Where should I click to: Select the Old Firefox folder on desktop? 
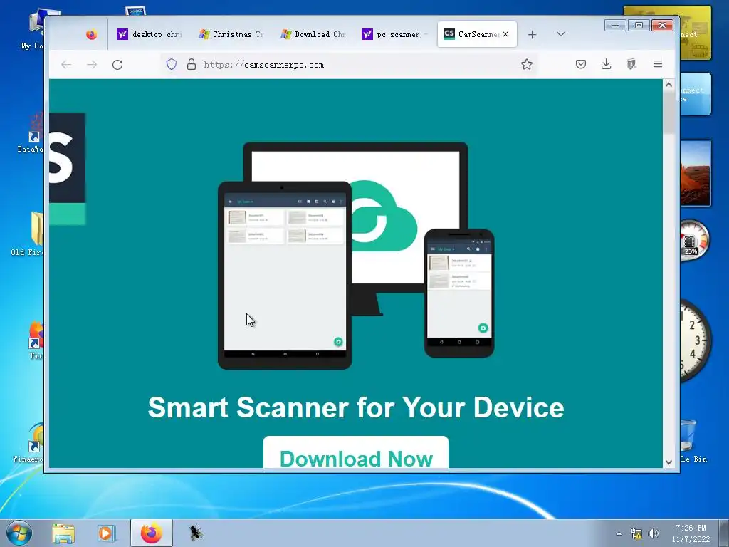(28, 234)
